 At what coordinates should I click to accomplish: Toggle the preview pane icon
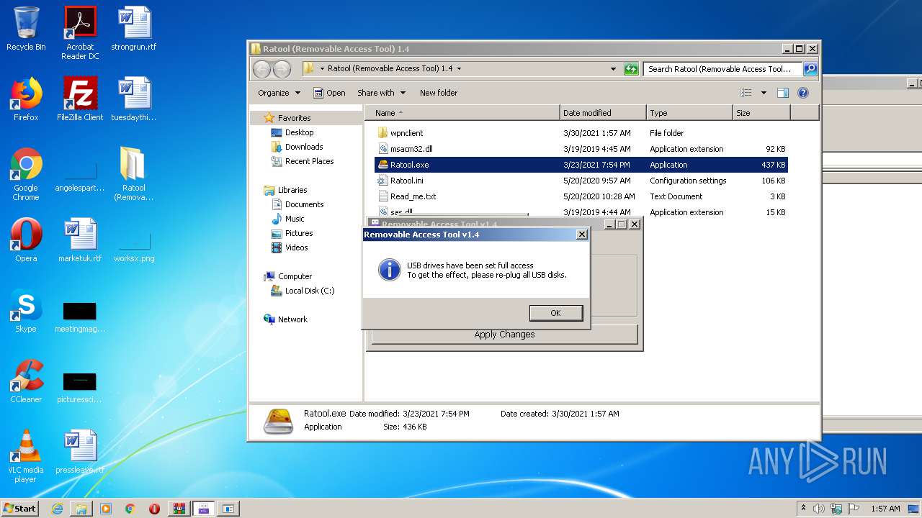pos(783,93)
